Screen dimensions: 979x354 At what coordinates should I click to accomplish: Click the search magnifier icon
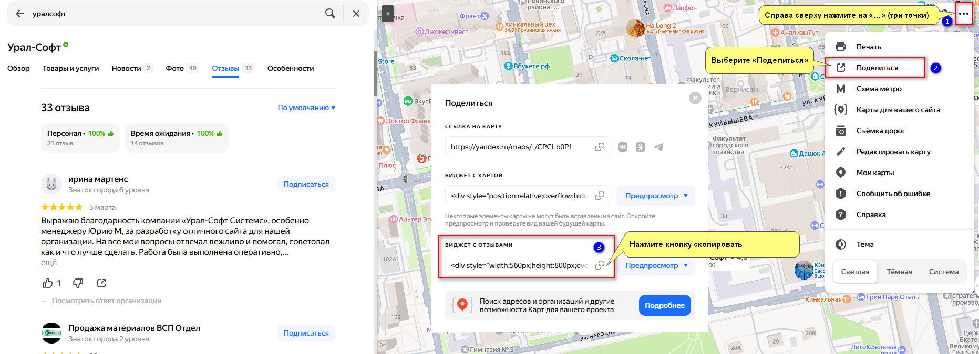pos(330,14)
